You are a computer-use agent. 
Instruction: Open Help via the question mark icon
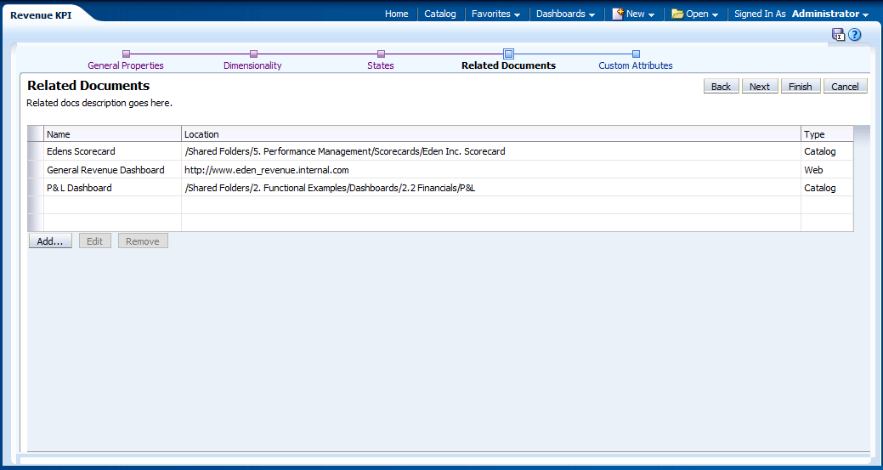pyautogui.click(x=855, y=35)
